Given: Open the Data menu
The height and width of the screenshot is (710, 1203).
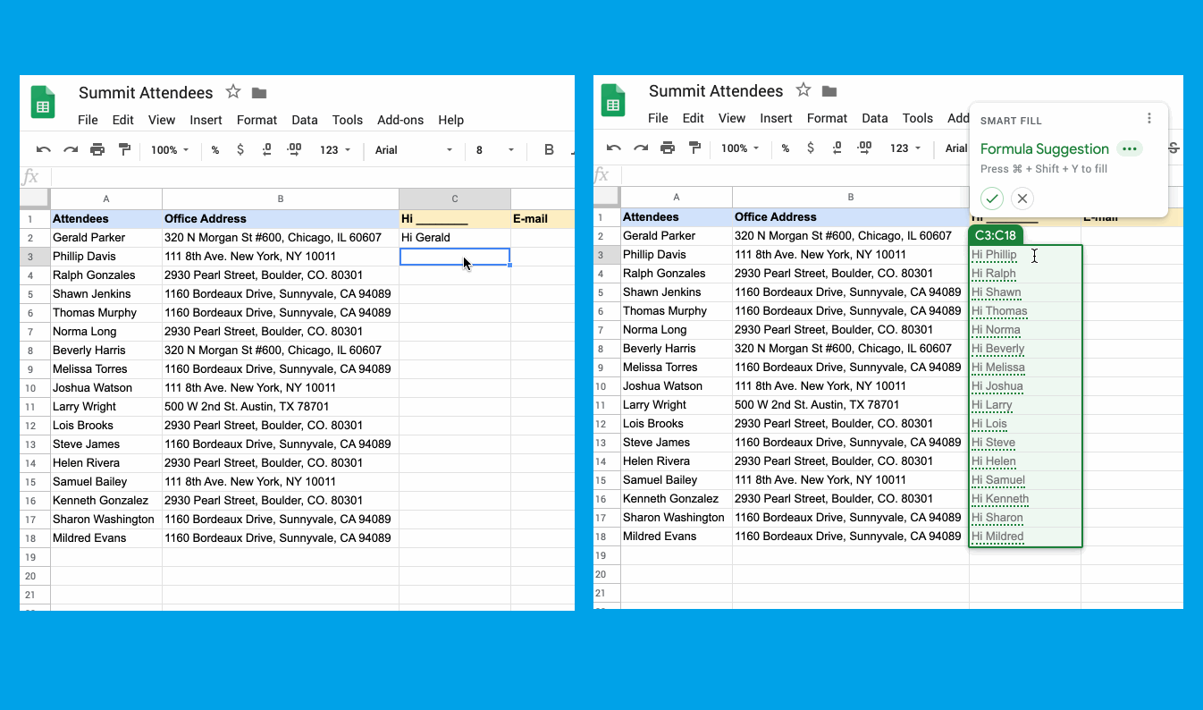Looking at the screenshot, I should click(304, 120).
